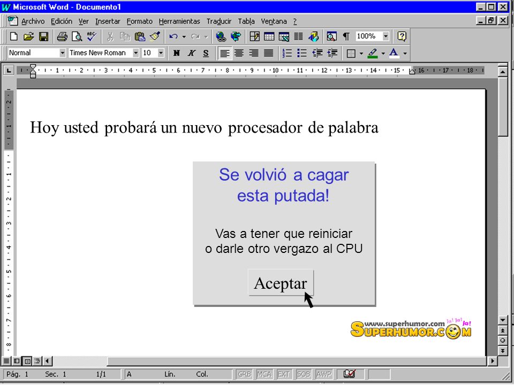Click the vertical scrollbar down arrow
The height and width of the screenshot is (385, 514).
tap(503, 320)
